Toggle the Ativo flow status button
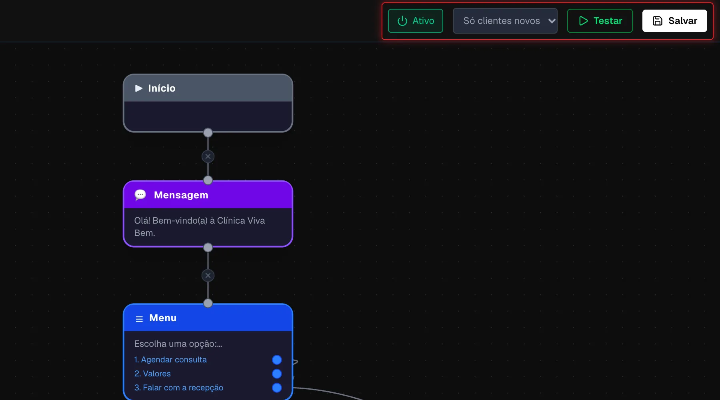This screenshot has height=400, width=720. (415, 21)
